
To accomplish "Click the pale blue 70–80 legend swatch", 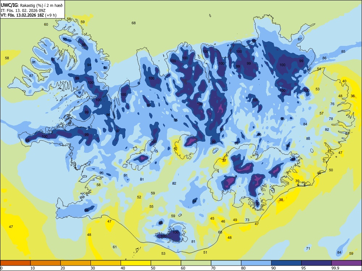I will [226, 263].
